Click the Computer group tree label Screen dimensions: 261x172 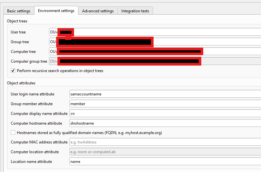(29, 61)
